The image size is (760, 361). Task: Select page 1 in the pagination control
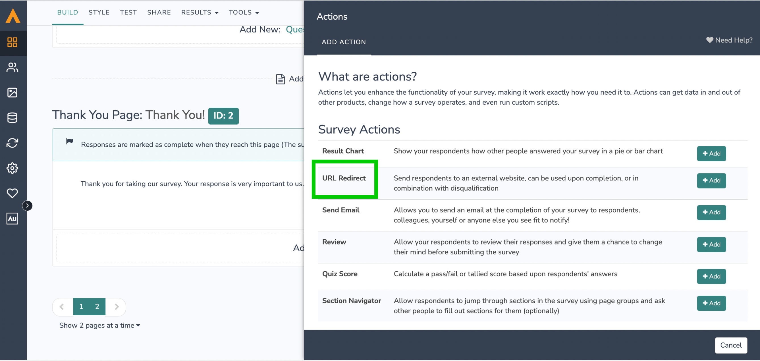pos(81,306)
